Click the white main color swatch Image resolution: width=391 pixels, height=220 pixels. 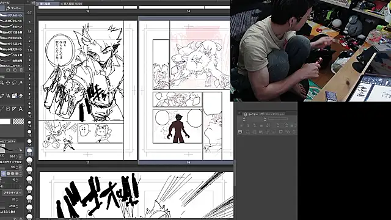coord(5,122)
